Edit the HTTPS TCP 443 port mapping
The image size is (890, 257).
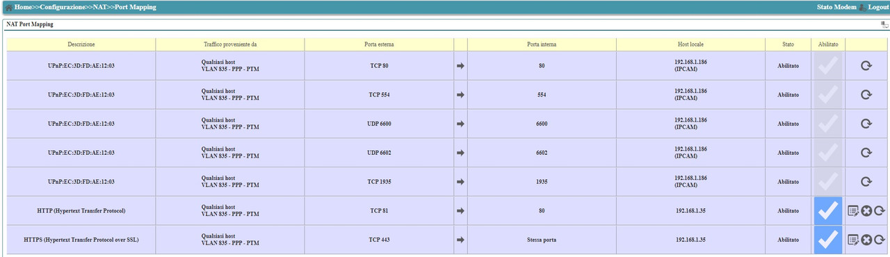853,240
